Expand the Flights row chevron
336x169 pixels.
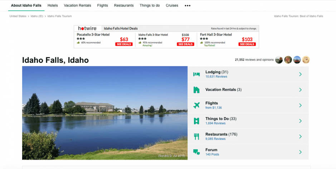click(301, 105)
